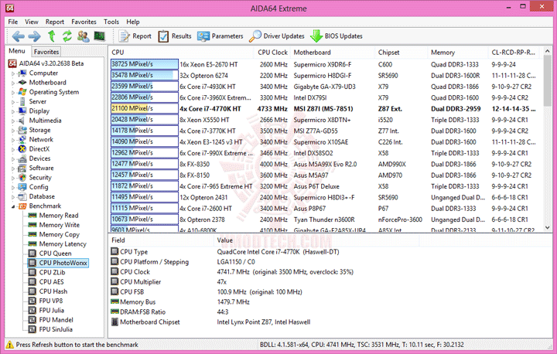This screenshot has width=557, height=354.
Task: Switch to the Favorites tab
Action: [46, 52]
